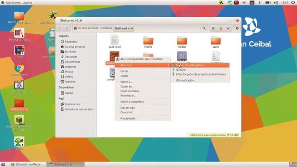Choose Abrir con OpenJDK Java 7 Runtime

[143, 59]
